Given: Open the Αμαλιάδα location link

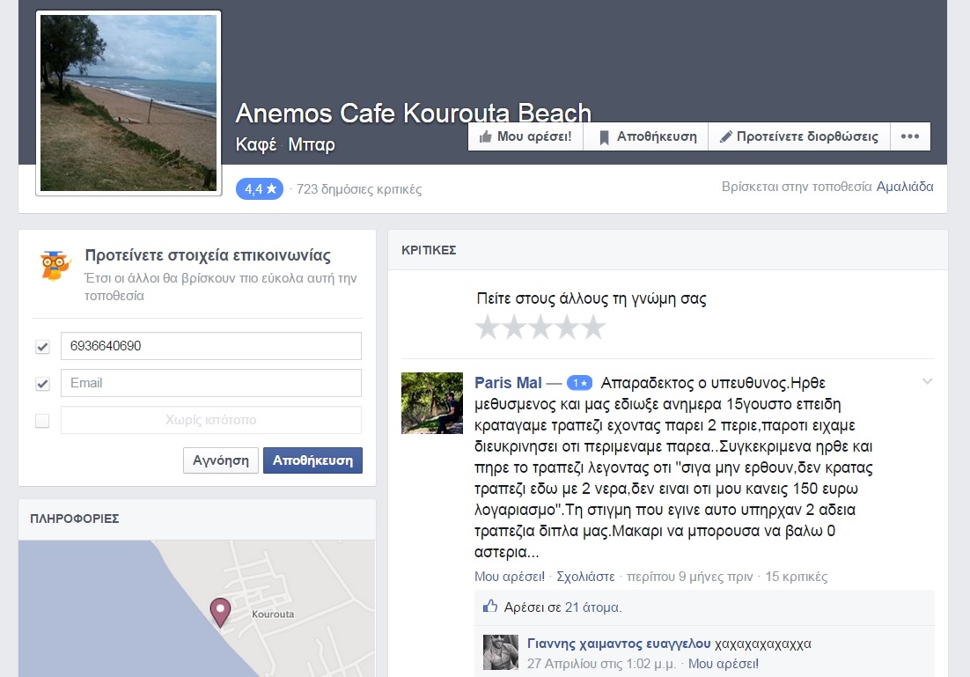Looking at the screenshot, I should click(905, 187).
